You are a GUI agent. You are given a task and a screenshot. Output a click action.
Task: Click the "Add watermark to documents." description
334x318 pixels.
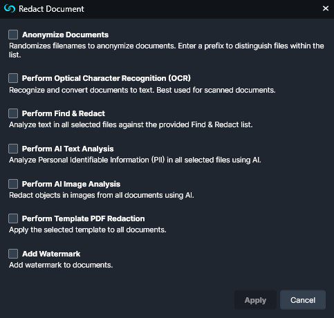pos(61,265)
